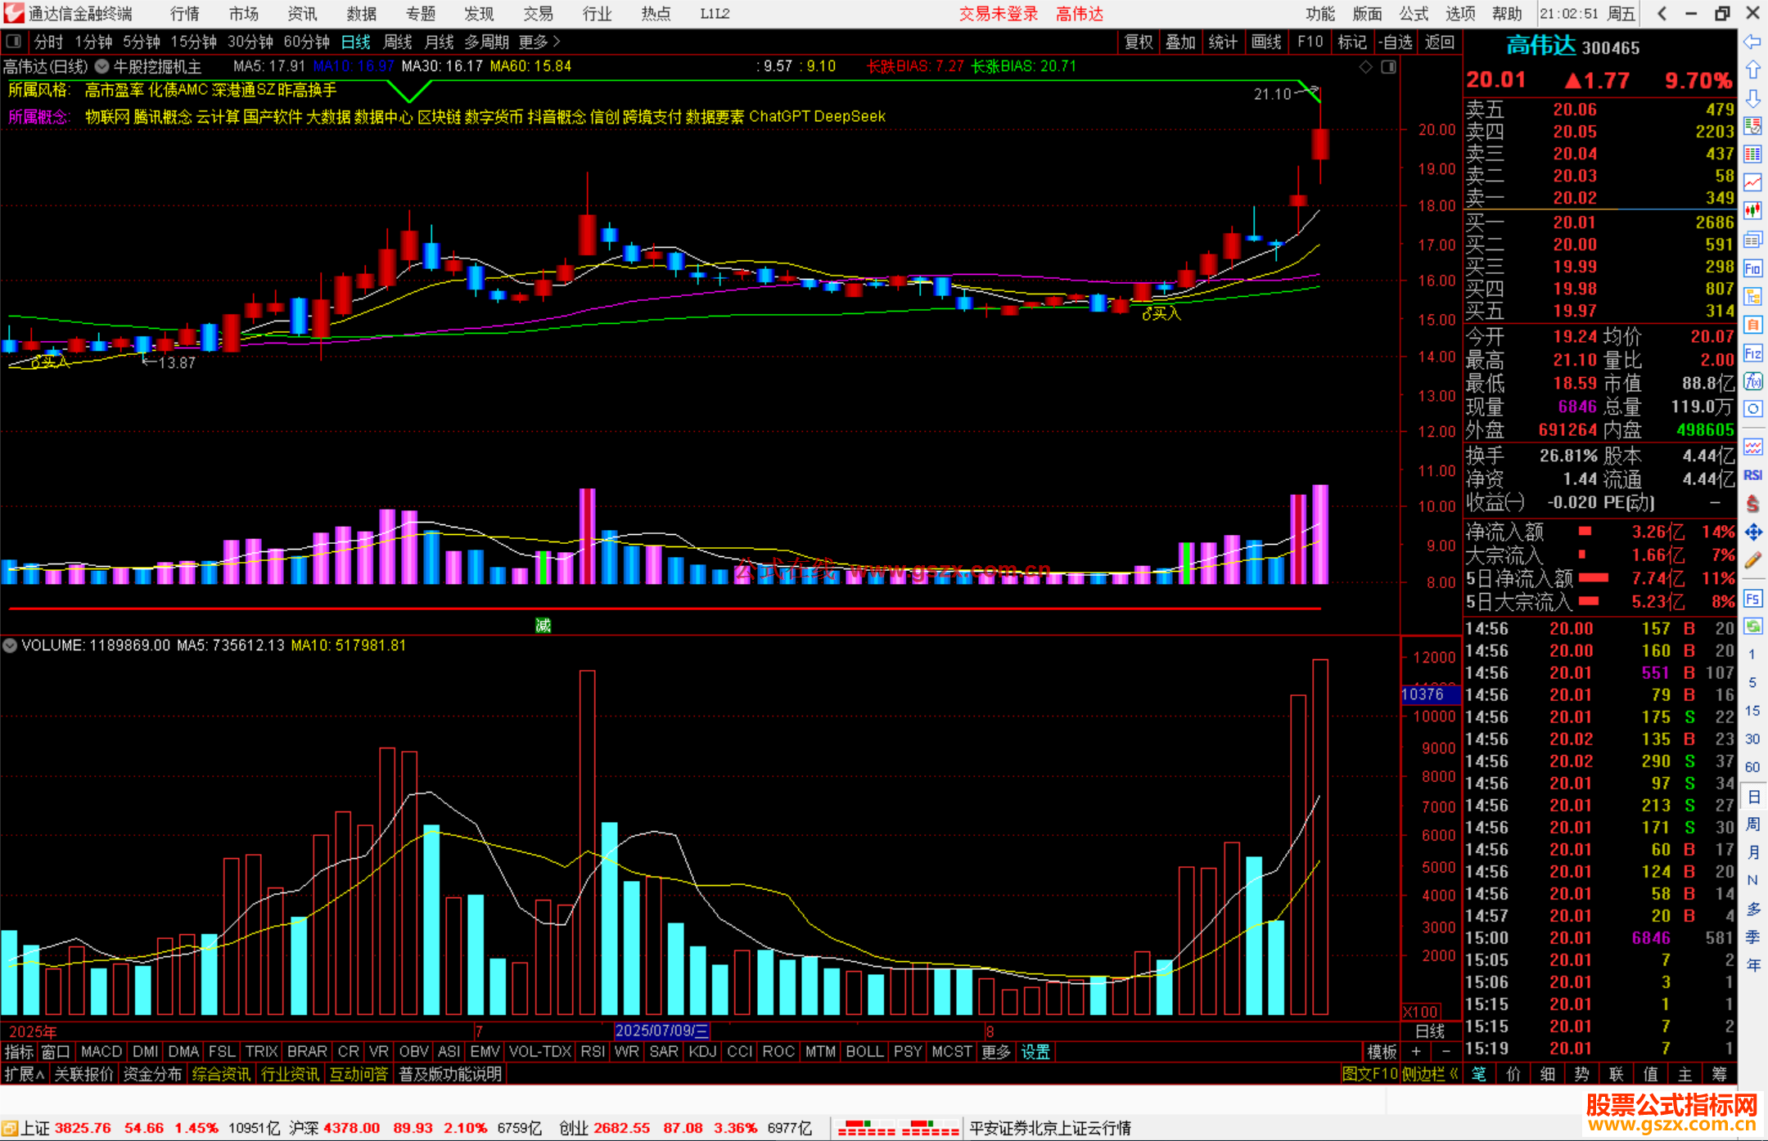Toggle the split panel icon at chart top-right
This screenshot has width=1768, height=1141.
click(x=1389, y=67)
